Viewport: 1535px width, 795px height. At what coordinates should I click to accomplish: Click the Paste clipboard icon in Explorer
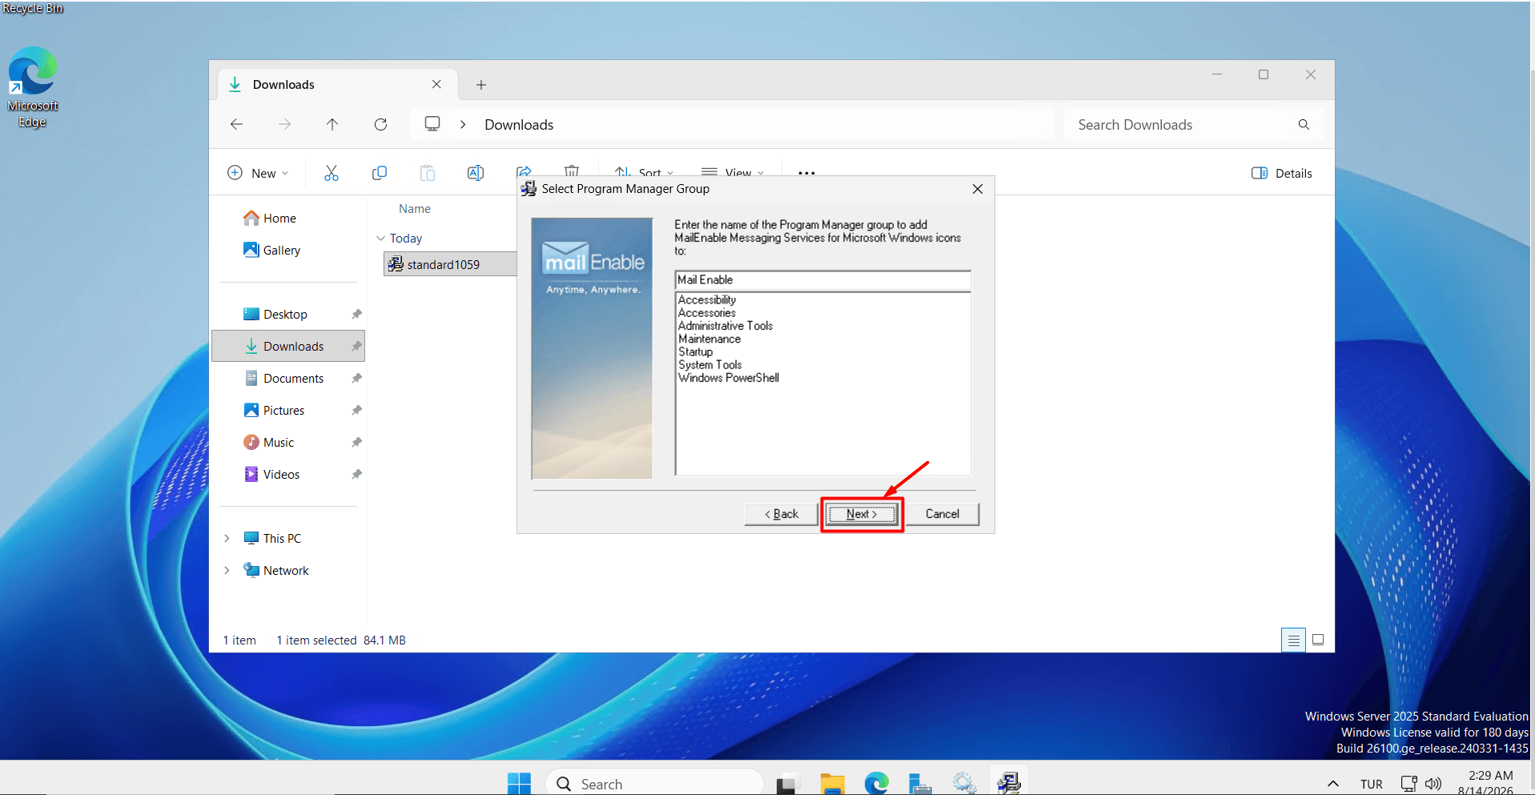coord(428,173)
